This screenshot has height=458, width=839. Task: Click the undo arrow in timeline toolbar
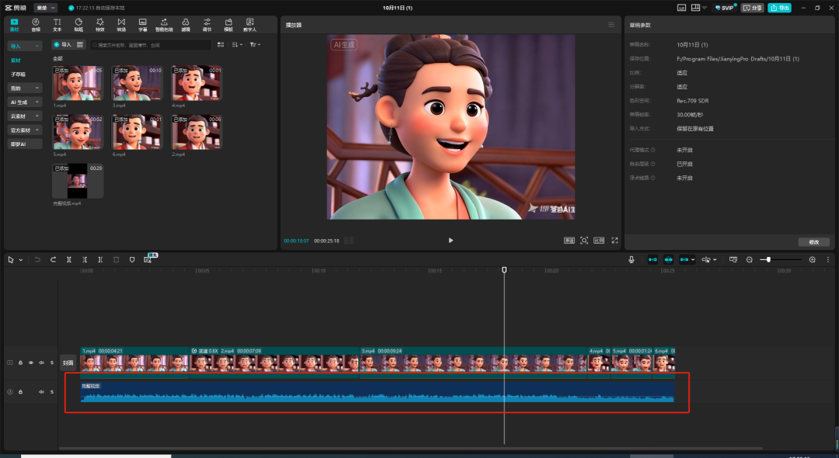[x=37, y=259]
